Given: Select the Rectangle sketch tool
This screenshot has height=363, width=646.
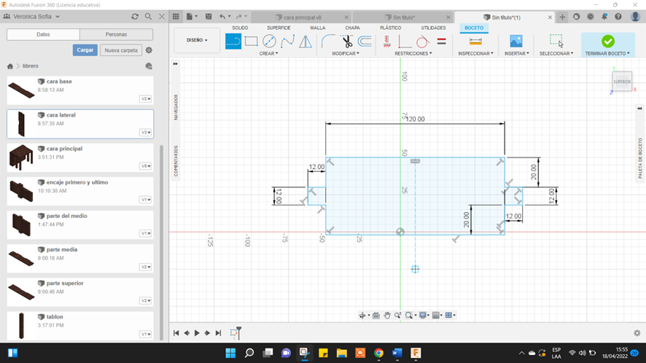Looking at the screenshot, I should pos(251,42).
